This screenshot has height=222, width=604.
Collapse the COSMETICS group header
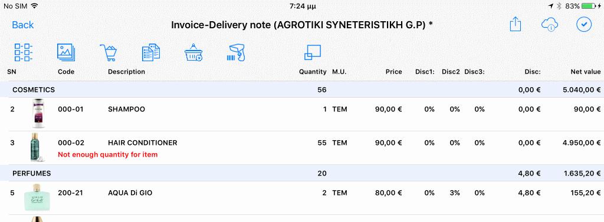[x=302, y=90]
